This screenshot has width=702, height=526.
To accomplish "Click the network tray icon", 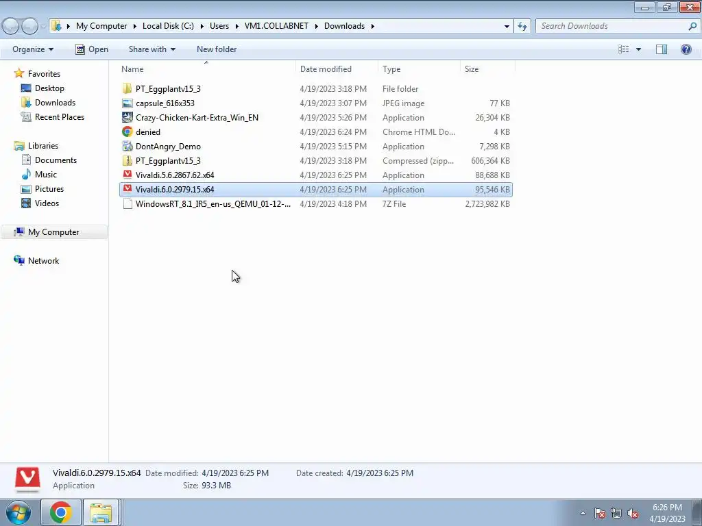I will 616,513.
